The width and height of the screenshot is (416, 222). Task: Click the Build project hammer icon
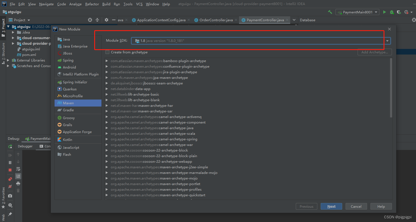click(330, 12)
